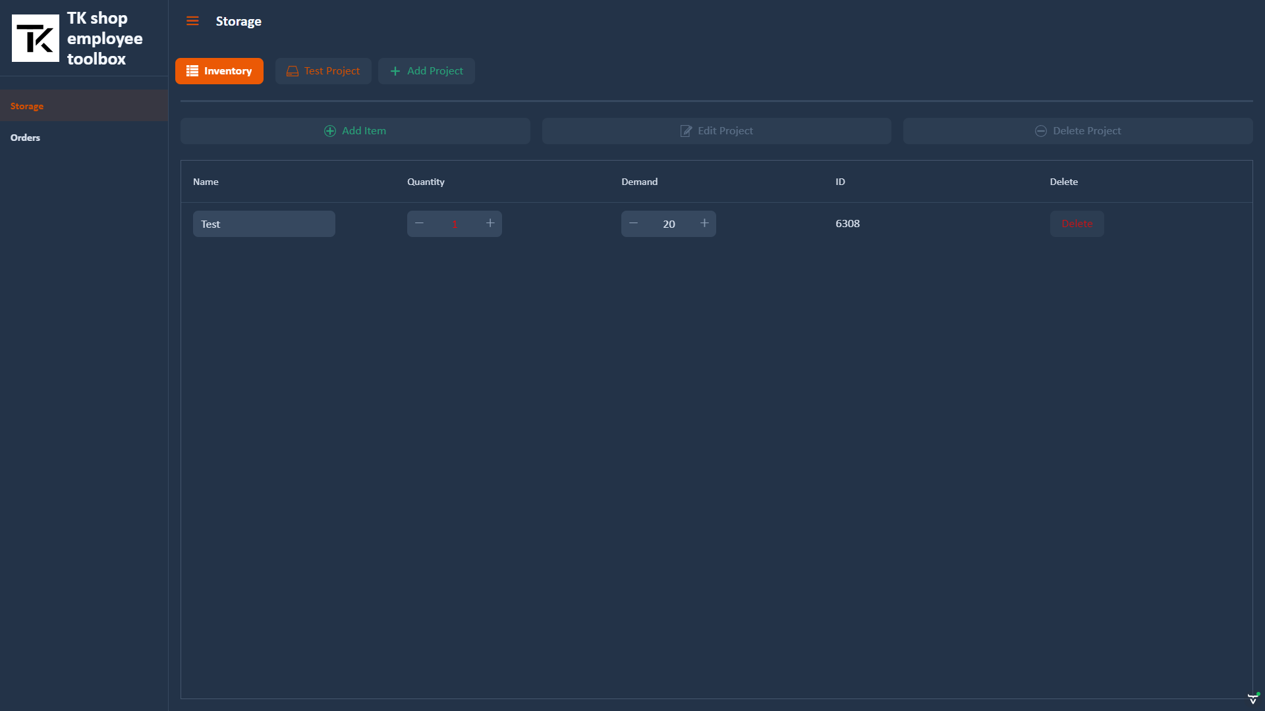Image resolution: width=1265 pixels, height=711 pixels.
Task: Click into the Test name field
Action: point(264,223)
